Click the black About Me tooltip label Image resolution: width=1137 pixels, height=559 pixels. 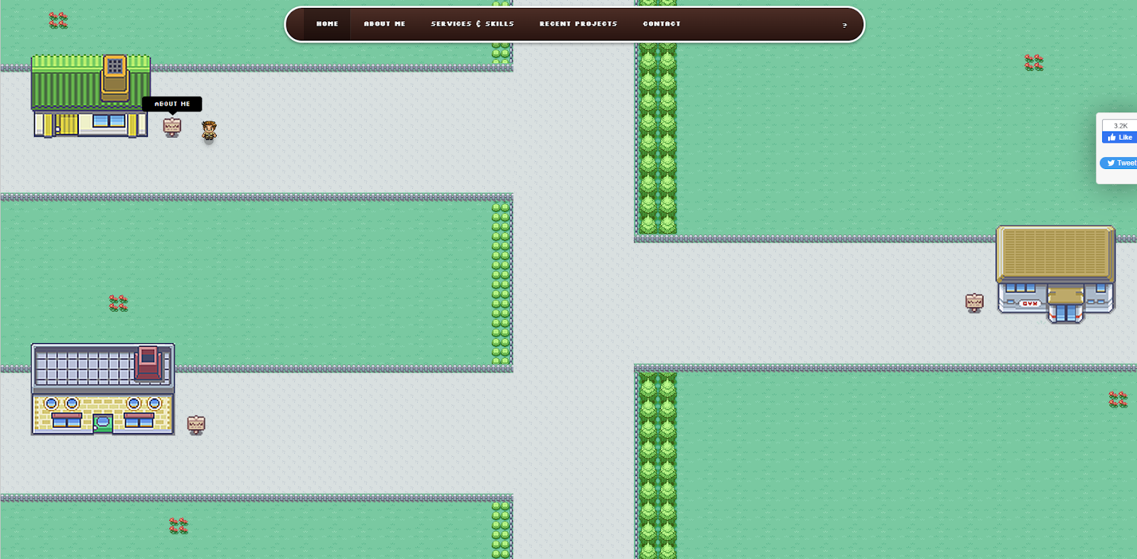(172, 104)
